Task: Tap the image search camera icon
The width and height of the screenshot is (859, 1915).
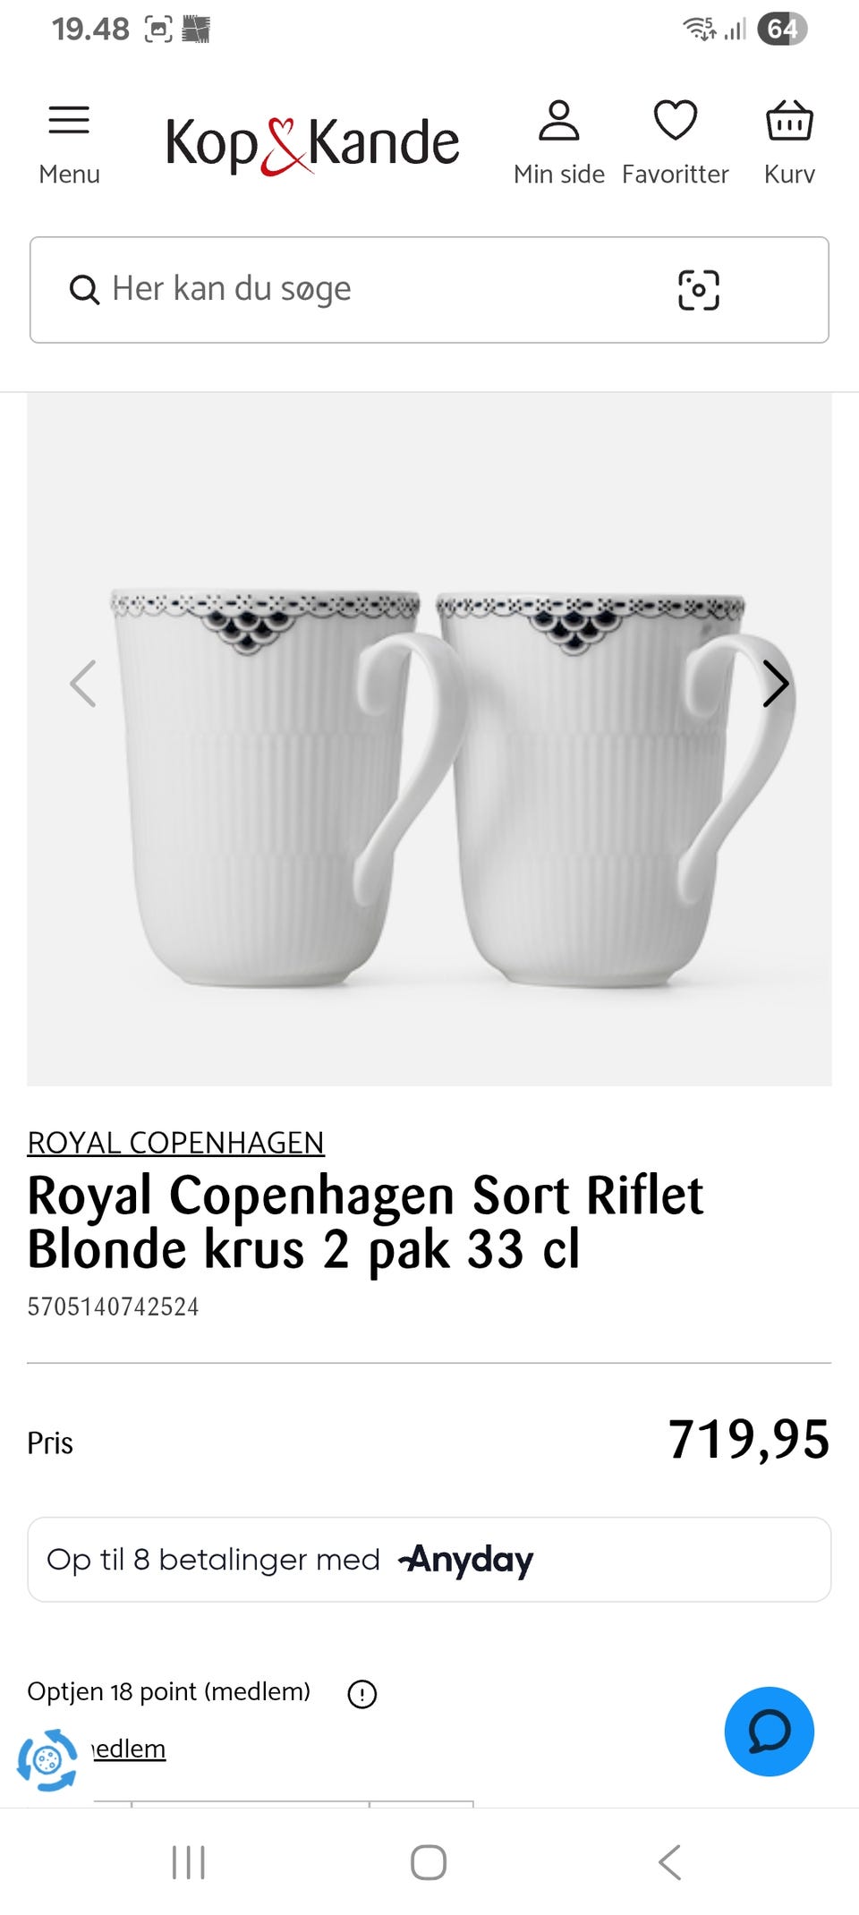Action: pyautogui.click(x=698, y=290)
